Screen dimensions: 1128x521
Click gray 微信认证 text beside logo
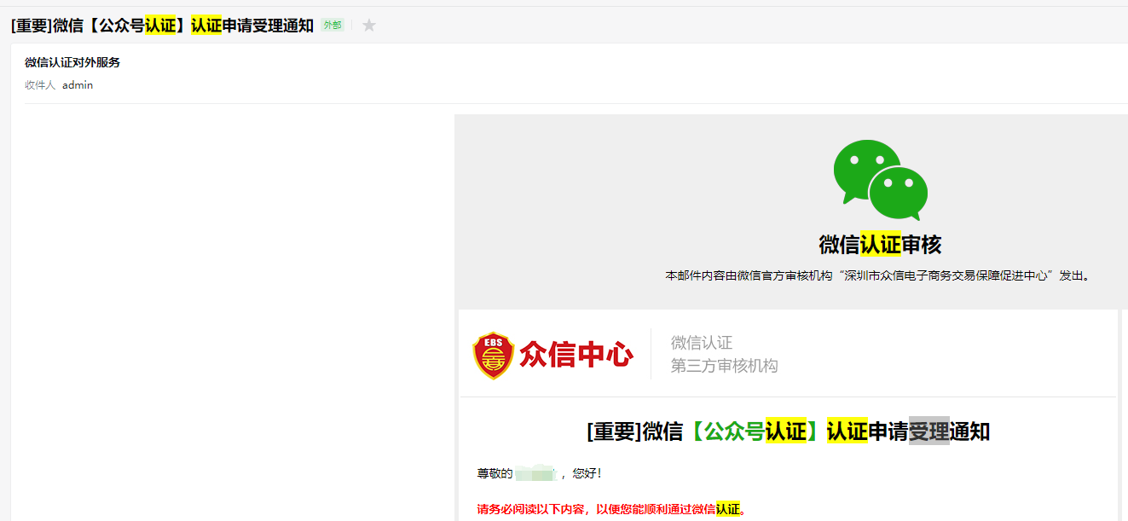pos(702,343)
